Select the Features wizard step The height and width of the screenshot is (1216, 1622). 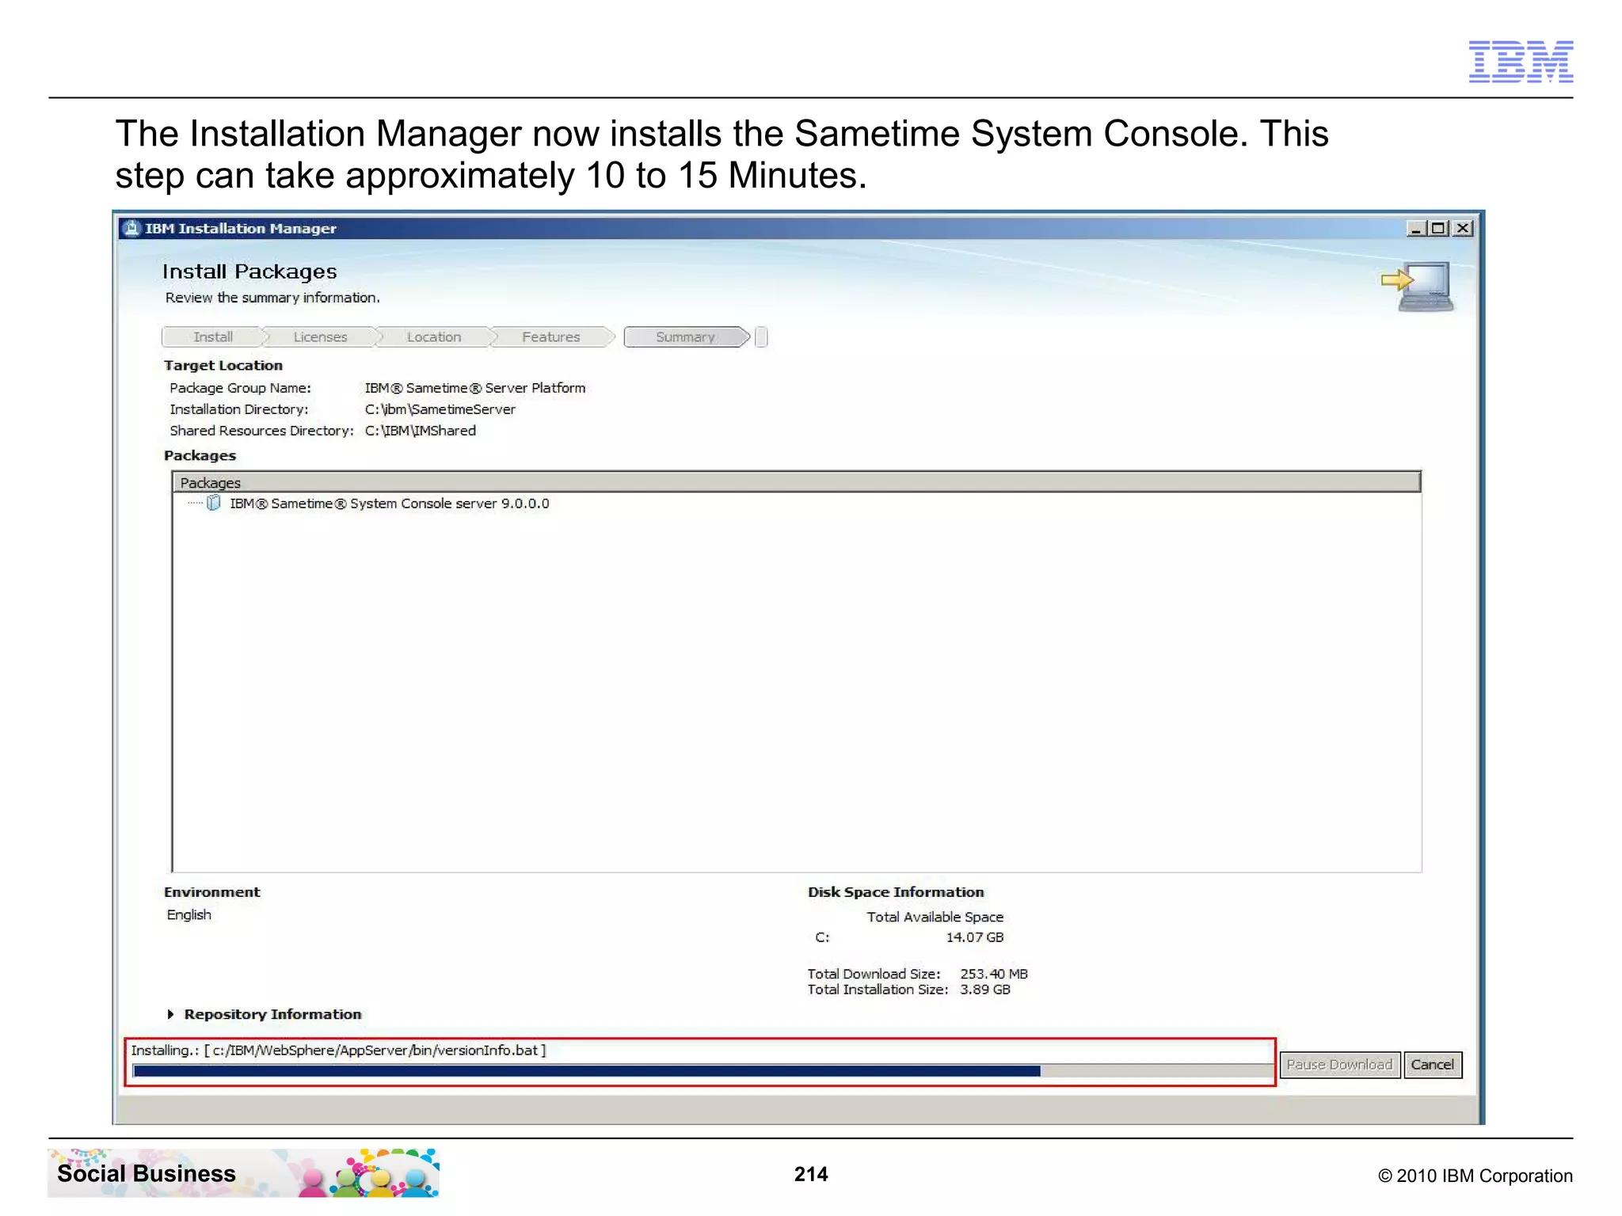[551, 337]
